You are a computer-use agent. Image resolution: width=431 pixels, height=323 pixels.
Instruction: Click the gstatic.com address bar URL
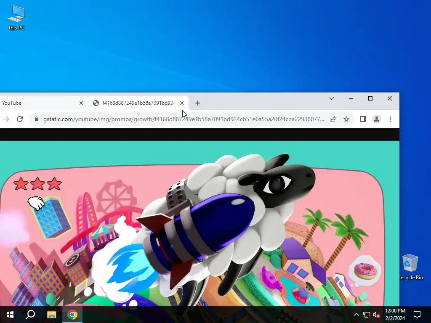[184, 119]
